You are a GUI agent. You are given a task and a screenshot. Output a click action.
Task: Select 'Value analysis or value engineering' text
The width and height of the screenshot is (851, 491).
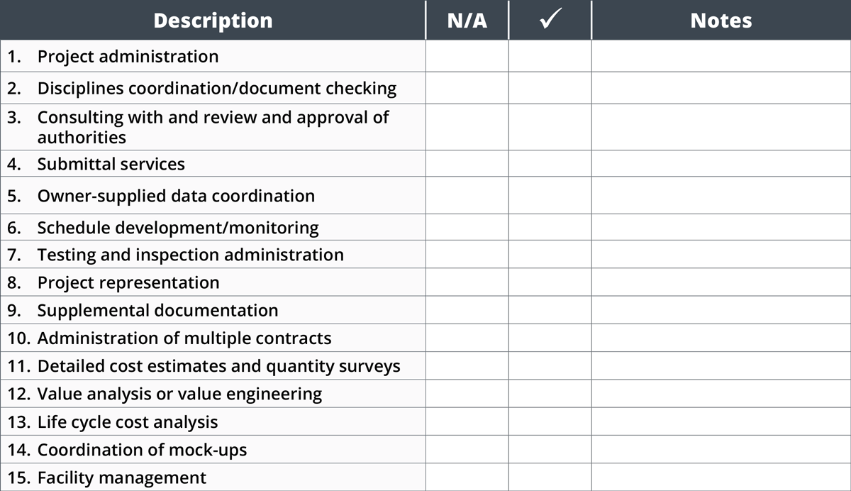click(x=179, y=394)
